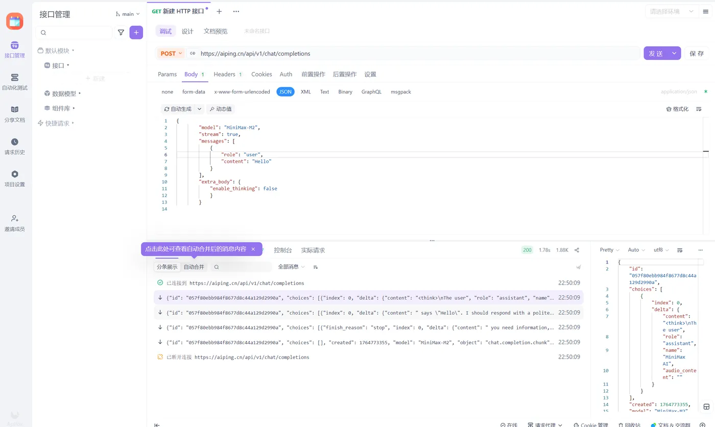Switch to the 设计 tab

click(187, 32)
